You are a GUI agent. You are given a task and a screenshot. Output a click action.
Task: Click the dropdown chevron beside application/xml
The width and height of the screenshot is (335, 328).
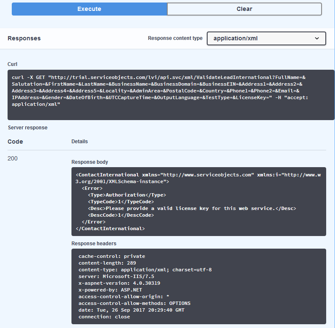pyautogui.click(x=317, y=38)
